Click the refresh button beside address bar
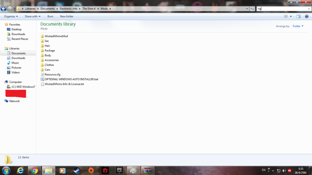The height and width of the screenshot is (175, 312). tap(252, 9)
